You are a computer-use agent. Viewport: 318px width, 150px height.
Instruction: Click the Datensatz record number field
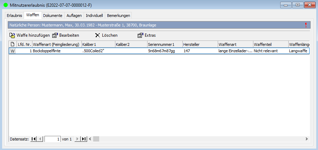53,139
